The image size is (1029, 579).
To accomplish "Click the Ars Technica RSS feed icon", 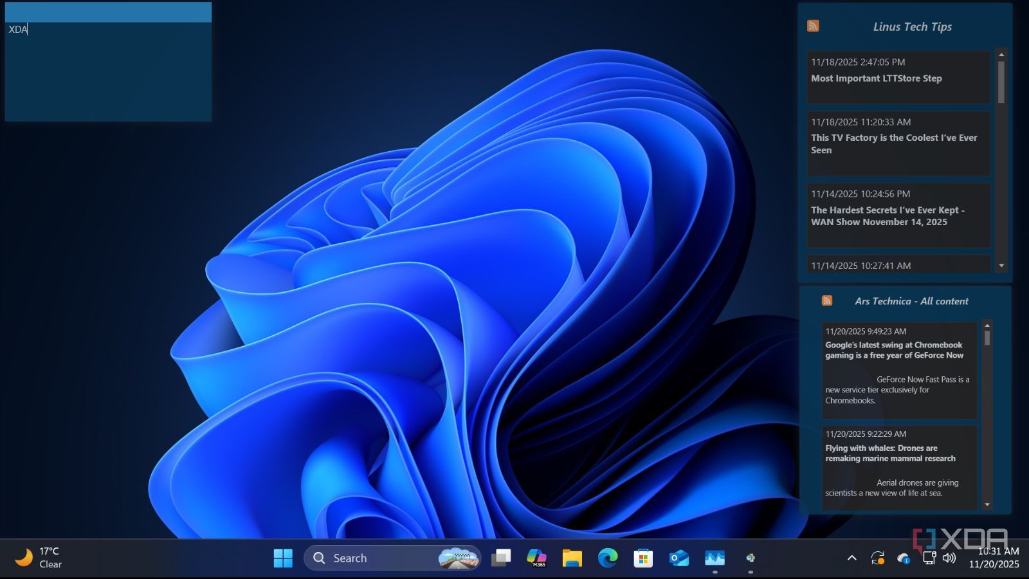I will click(x=827, y=300).
